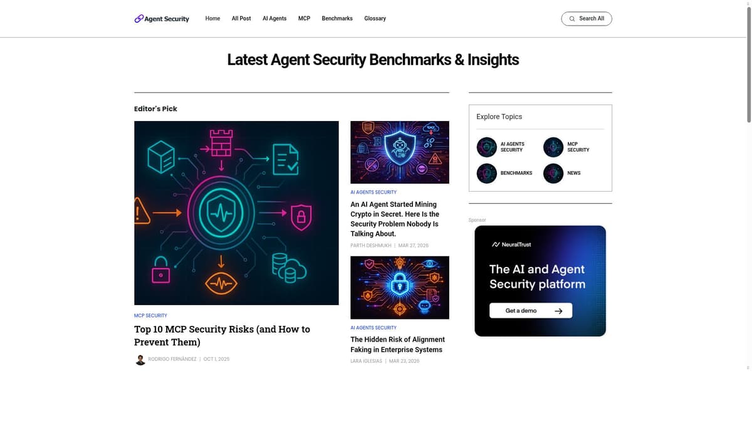Viewport: 752px width, 423px height.
Task: Open the Editor's Pick featured image
Action: pyautogui.click(x=236, y=212)
